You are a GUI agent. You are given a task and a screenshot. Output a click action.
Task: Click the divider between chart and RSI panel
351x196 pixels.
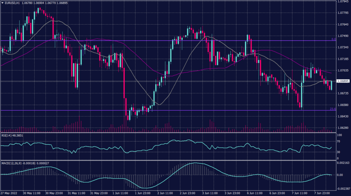168,133
